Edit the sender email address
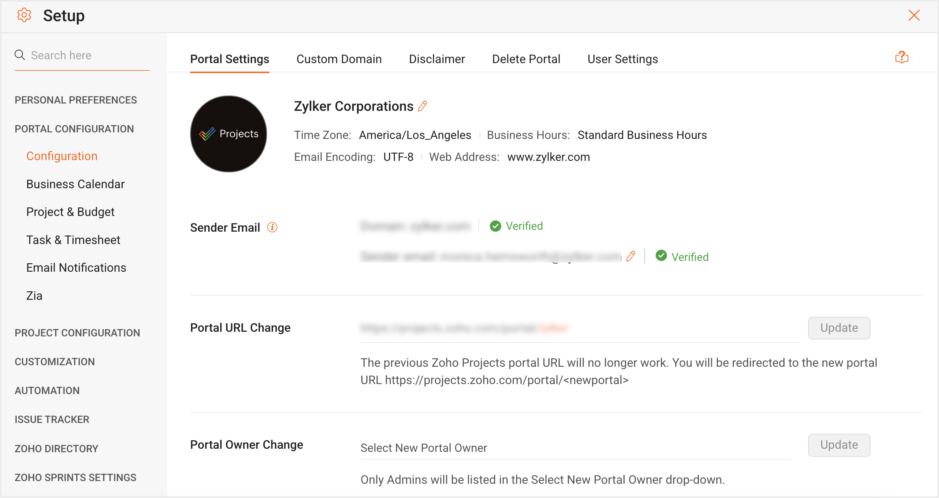 [x=630, y=256]
